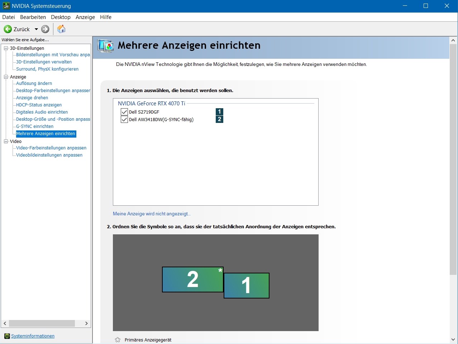Click the green Zurück back arrow icon
The image size is (458, 344).
click(8, 29)
